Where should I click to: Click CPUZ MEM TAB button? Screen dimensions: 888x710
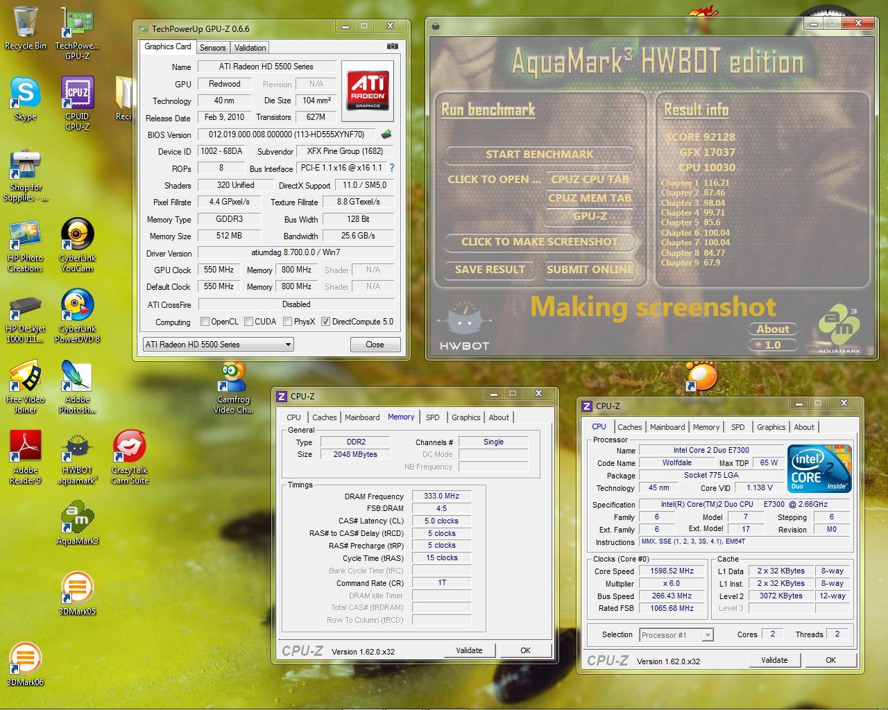click(x=590, y=198)
